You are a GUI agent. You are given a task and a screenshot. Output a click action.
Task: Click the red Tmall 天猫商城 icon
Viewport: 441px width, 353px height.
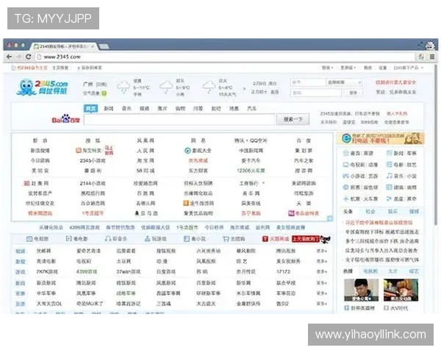pyautogui.click(x=265, y=239)
